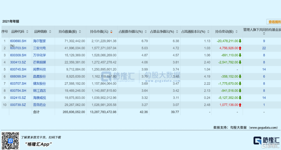Open stock code 002415.SZ
This screenshot has height=150, width=281.
[18, 98]
